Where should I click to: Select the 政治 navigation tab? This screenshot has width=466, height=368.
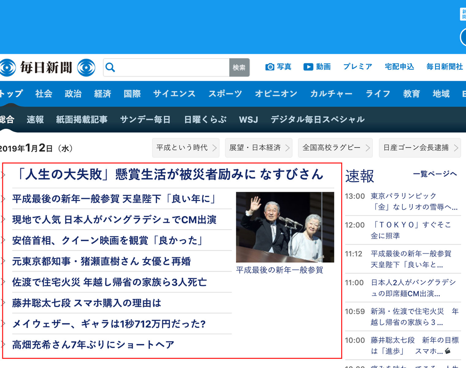coord(73,94)
